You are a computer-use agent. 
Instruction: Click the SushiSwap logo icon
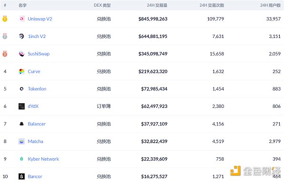(x=21, y=54)
